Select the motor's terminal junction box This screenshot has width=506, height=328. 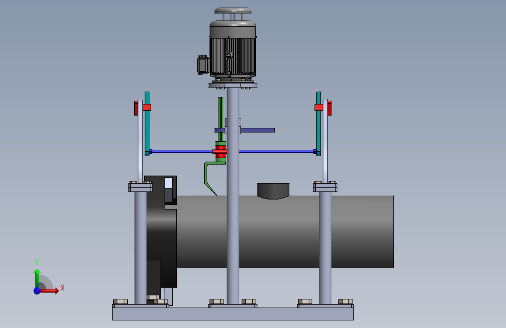pyautogui.click(x=203, y=65)
